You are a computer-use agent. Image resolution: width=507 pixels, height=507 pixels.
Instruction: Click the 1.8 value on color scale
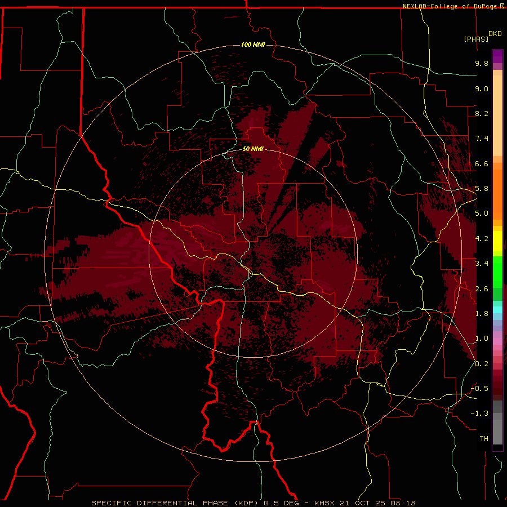482,314
